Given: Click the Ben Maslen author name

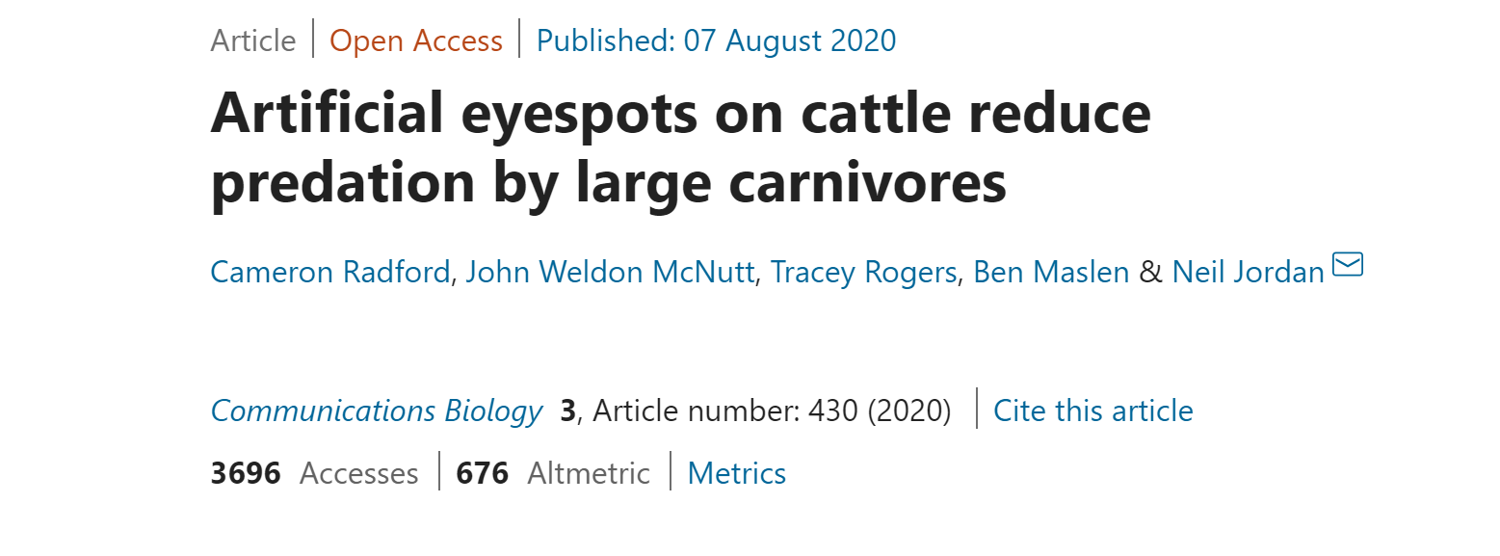Looking at the screenshot, I should coord(1051,273).
